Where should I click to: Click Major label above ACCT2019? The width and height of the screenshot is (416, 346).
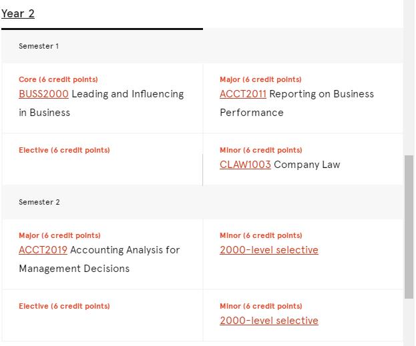59,235
